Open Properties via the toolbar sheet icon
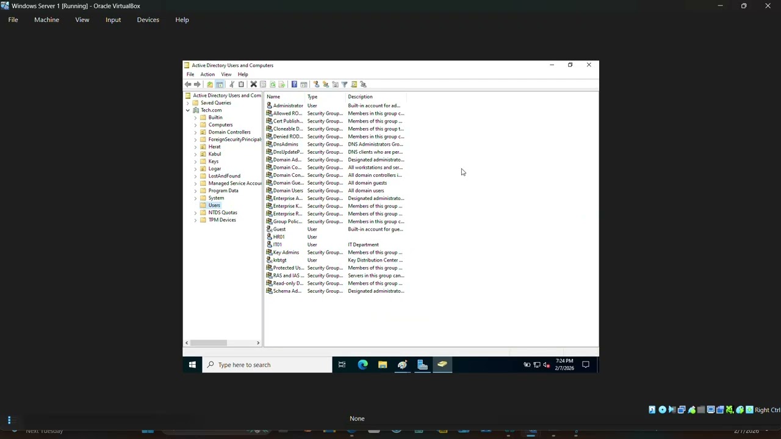781x439 pixels. pos(263,84)
